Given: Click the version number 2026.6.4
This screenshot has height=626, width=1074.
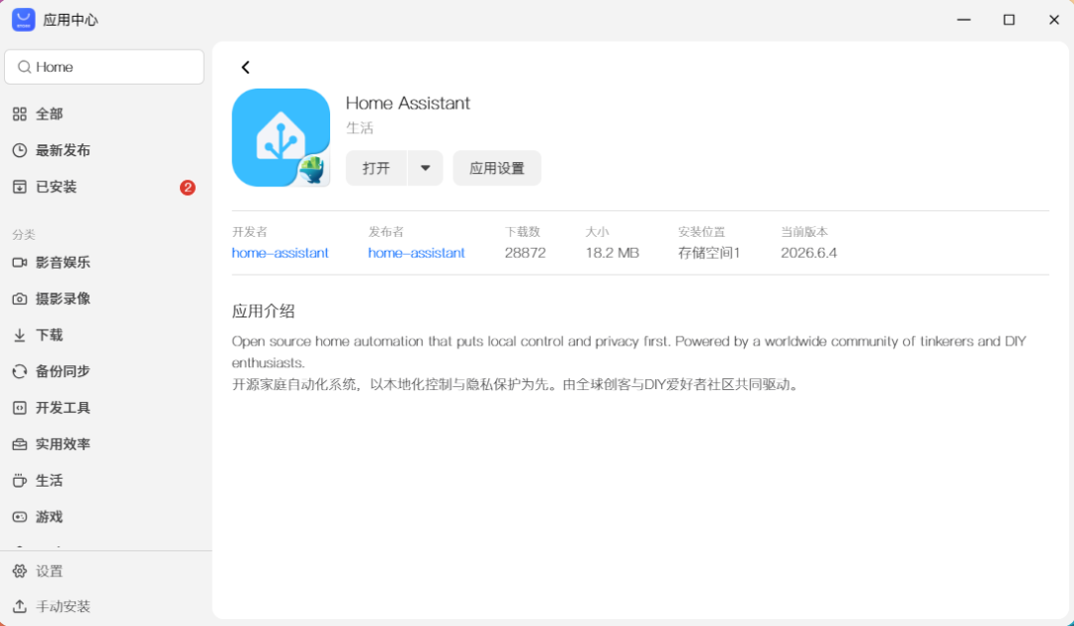Looking at the screenshot, I should click(x=808, y=253).
